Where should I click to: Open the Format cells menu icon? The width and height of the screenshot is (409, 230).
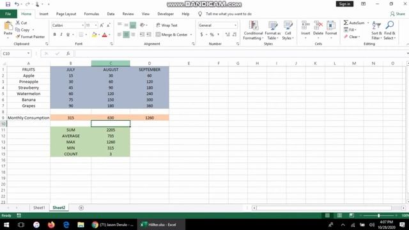pos(331,26)
